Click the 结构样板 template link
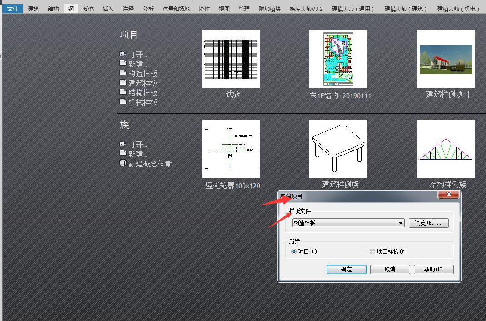 pos(143,93)
